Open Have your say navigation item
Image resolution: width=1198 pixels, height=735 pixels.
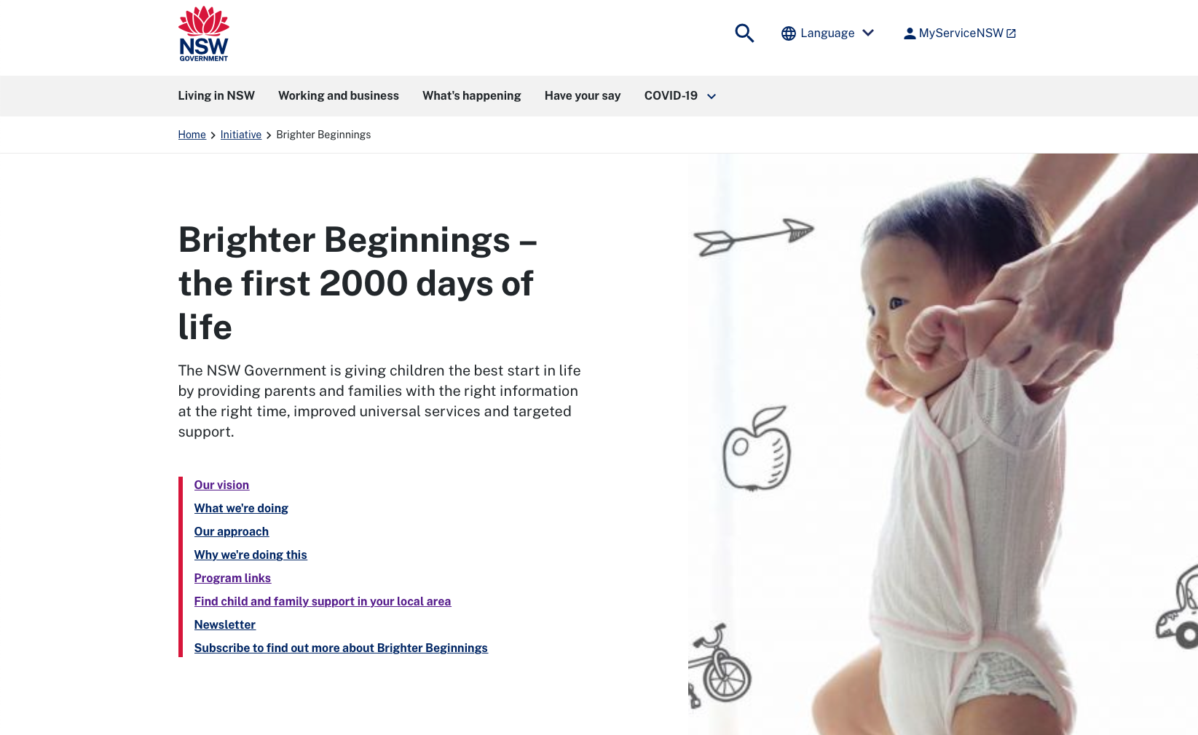583,96
